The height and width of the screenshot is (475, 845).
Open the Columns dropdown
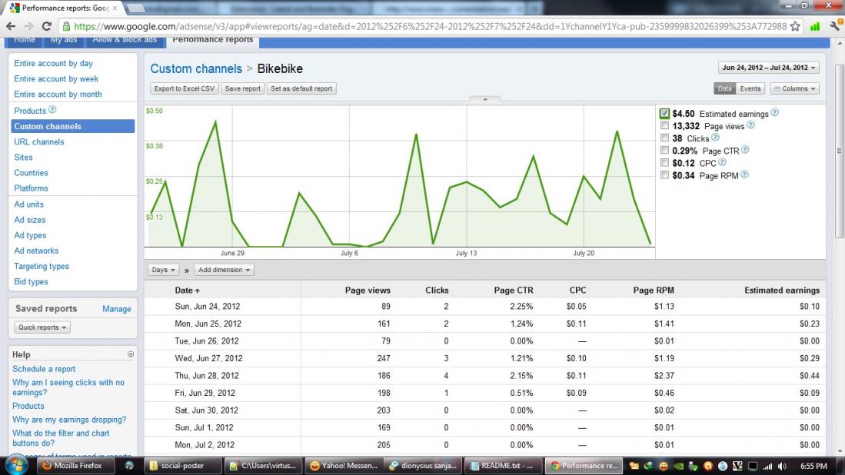coord(795,88)
